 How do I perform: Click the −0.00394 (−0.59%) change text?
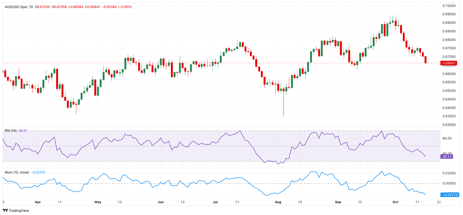pyautogui.click(x=117, y=7)
